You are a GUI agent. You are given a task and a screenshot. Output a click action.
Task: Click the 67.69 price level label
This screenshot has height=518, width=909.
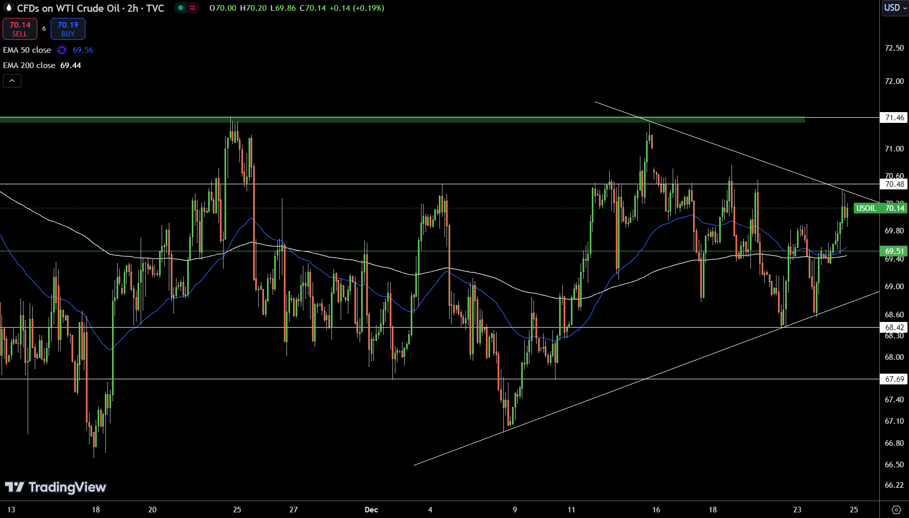[x=894, y=379]
